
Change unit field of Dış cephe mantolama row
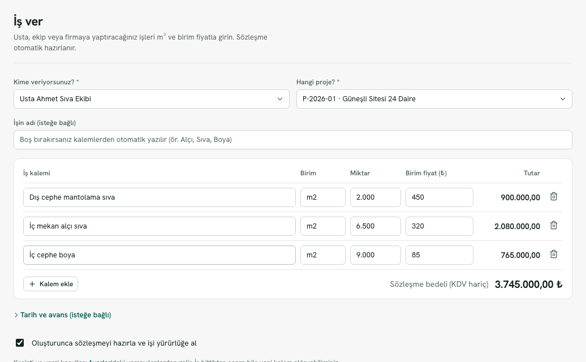click(323, 197)
